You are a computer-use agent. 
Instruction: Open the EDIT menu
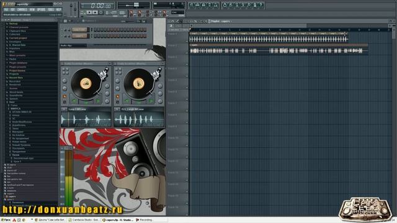pos(12,10)
